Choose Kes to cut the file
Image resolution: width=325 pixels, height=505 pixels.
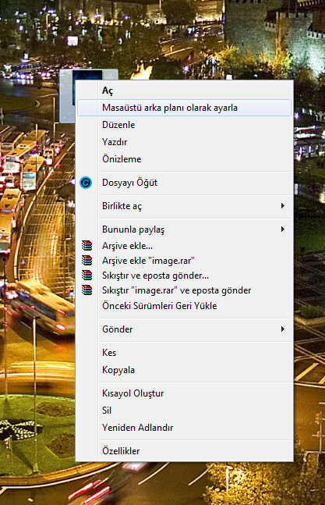pyautogui.click(x=184, y=353)
